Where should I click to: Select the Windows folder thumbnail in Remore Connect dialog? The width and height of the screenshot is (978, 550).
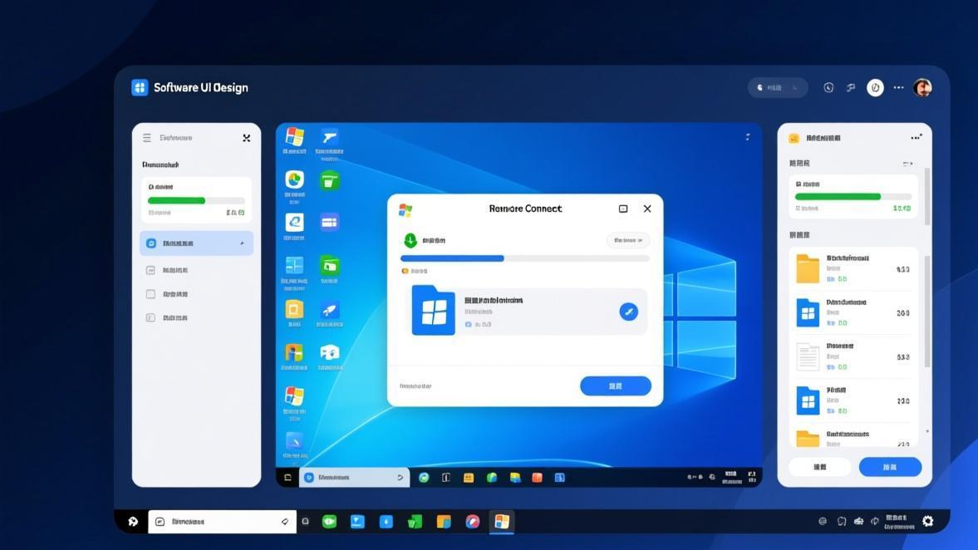[x=434, y=311]
